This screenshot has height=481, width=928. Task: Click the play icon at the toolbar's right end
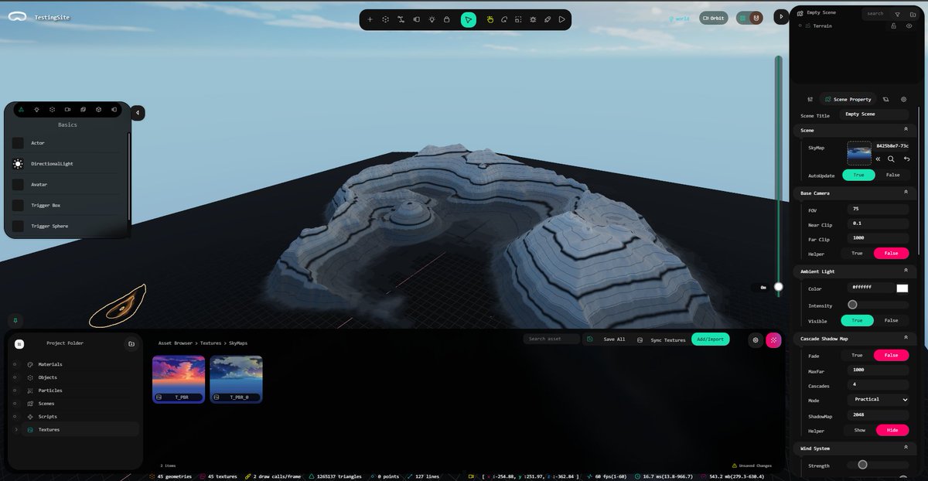pos(561,19)
